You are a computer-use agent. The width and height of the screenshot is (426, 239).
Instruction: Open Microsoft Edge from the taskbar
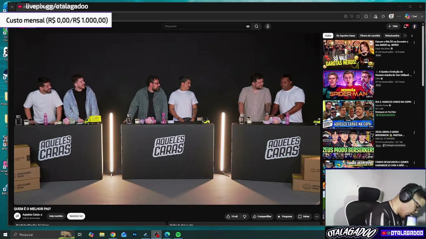coord(167,235)
